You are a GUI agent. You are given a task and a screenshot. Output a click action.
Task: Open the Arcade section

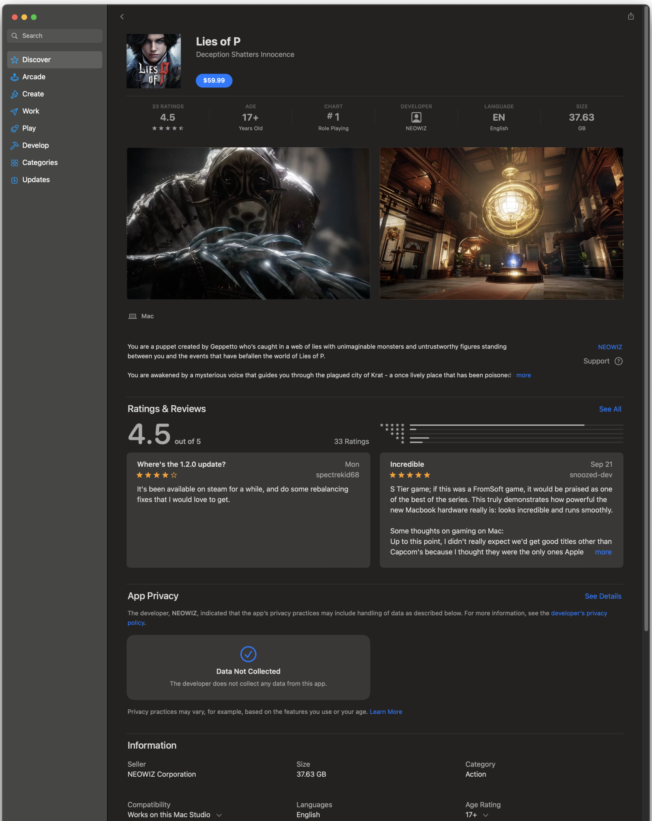tap(55, 77)
